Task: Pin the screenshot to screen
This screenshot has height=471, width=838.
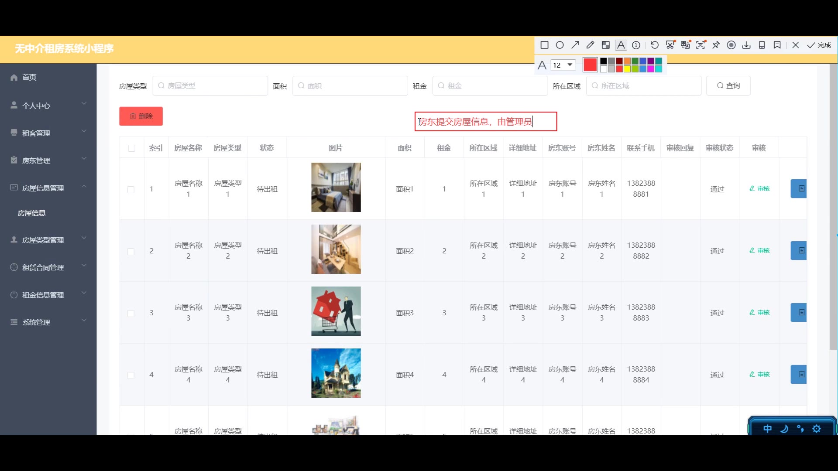Action: pos(716,45)
